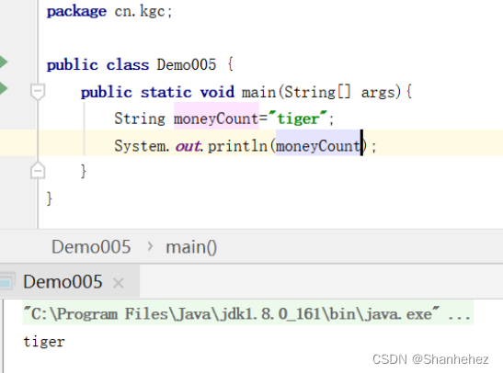This screenshot has height=373, width=503.
Task: Close the Demo005 run tab
Action: click(x=119, y=283)
